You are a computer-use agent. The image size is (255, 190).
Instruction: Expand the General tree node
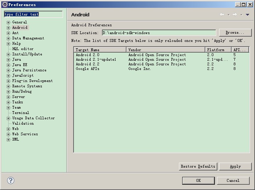(8, 22)
